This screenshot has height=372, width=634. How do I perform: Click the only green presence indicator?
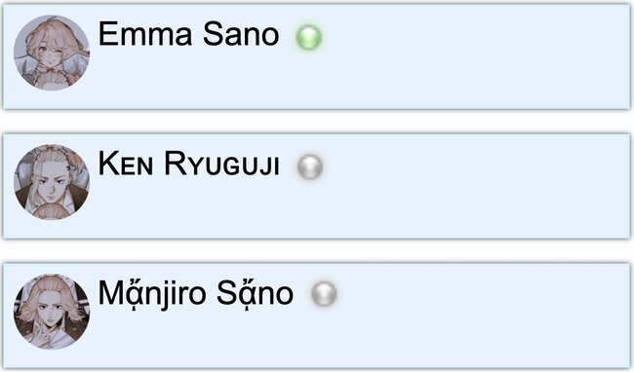coord(308,37)
